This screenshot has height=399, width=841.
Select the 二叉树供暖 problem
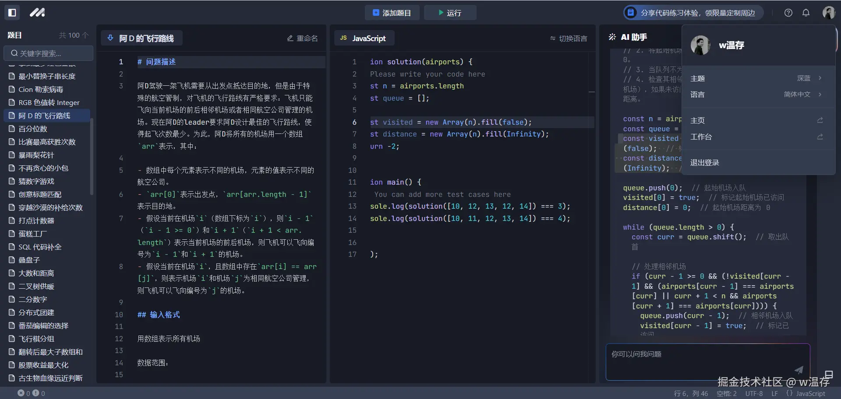tap(39, 286)
